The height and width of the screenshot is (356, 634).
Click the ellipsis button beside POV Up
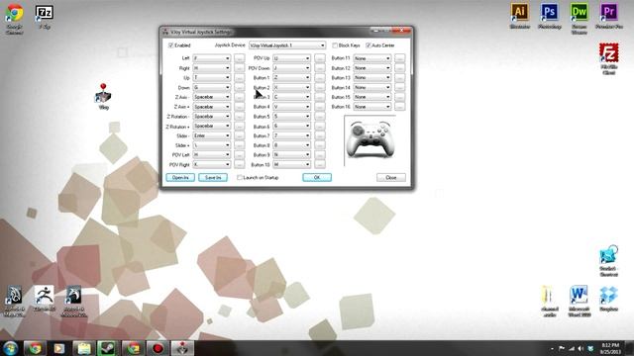(319, 58)
